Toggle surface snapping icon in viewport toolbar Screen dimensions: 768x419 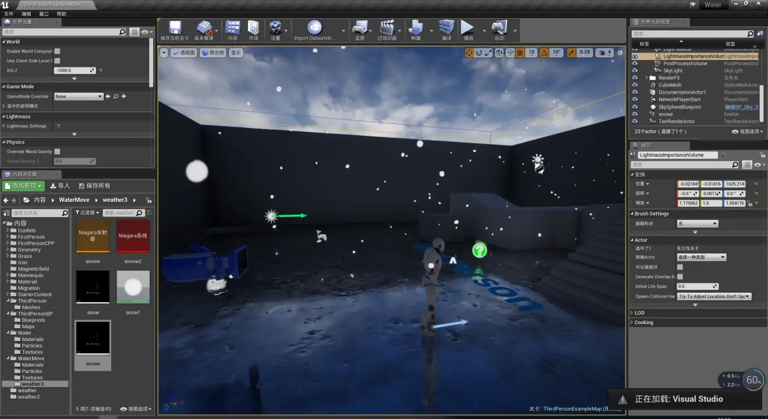pyautogui.click(x=510, y=52)
